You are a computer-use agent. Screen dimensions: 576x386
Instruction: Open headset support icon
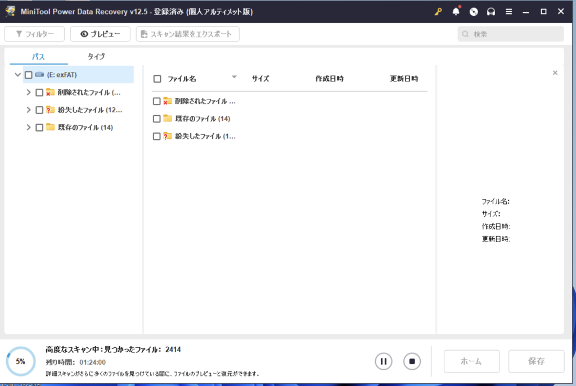pos(490,12)
